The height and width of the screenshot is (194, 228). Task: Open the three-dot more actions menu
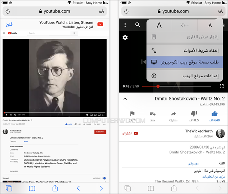(104, 124)
